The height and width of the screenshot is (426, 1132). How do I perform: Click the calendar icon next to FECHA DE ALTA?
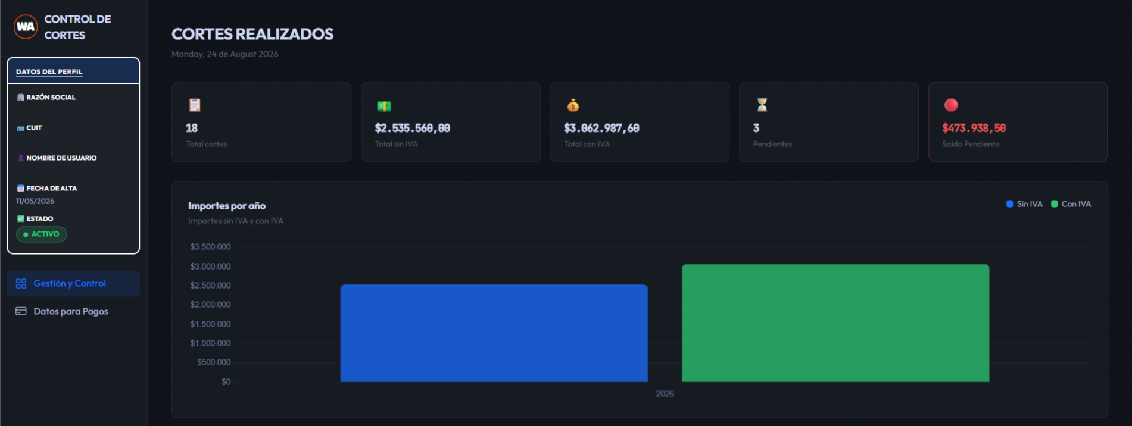[21, 189]
